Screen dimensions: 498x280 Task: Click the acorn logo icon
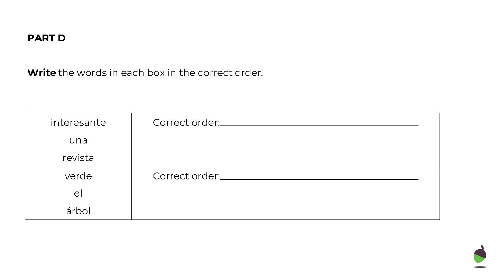click(x=480, y=256)
